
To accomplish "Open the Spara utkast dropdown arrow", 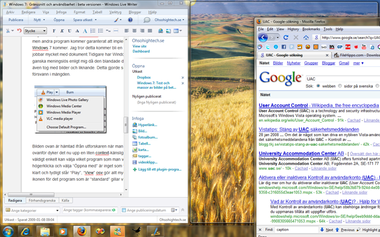I will pyautogui.click(x=96, y=20).
